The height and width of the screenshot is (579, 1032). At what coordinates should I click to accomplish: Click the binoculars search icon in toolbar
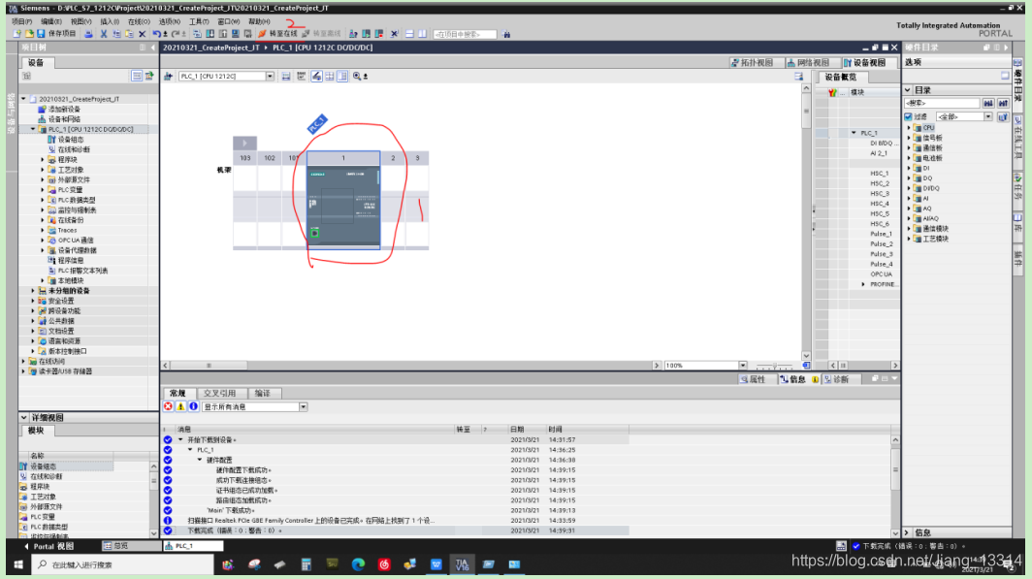[506, 34]
